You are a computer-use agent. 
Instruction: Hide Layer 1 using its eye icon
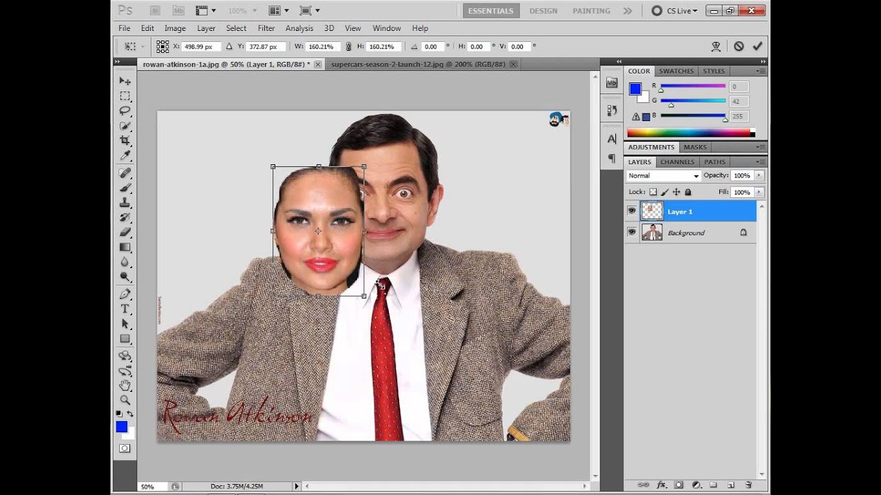click(632, 211)
